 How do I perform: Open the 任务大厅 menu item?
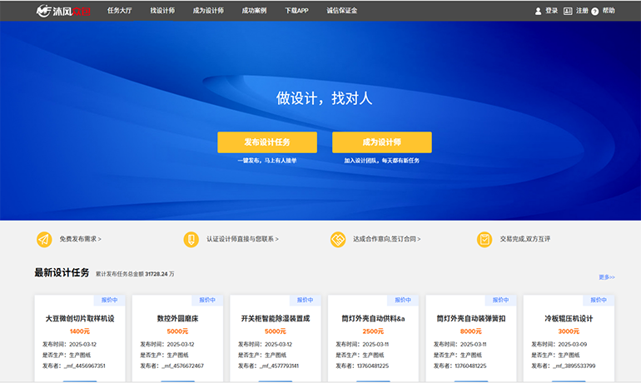pos(121,11)
